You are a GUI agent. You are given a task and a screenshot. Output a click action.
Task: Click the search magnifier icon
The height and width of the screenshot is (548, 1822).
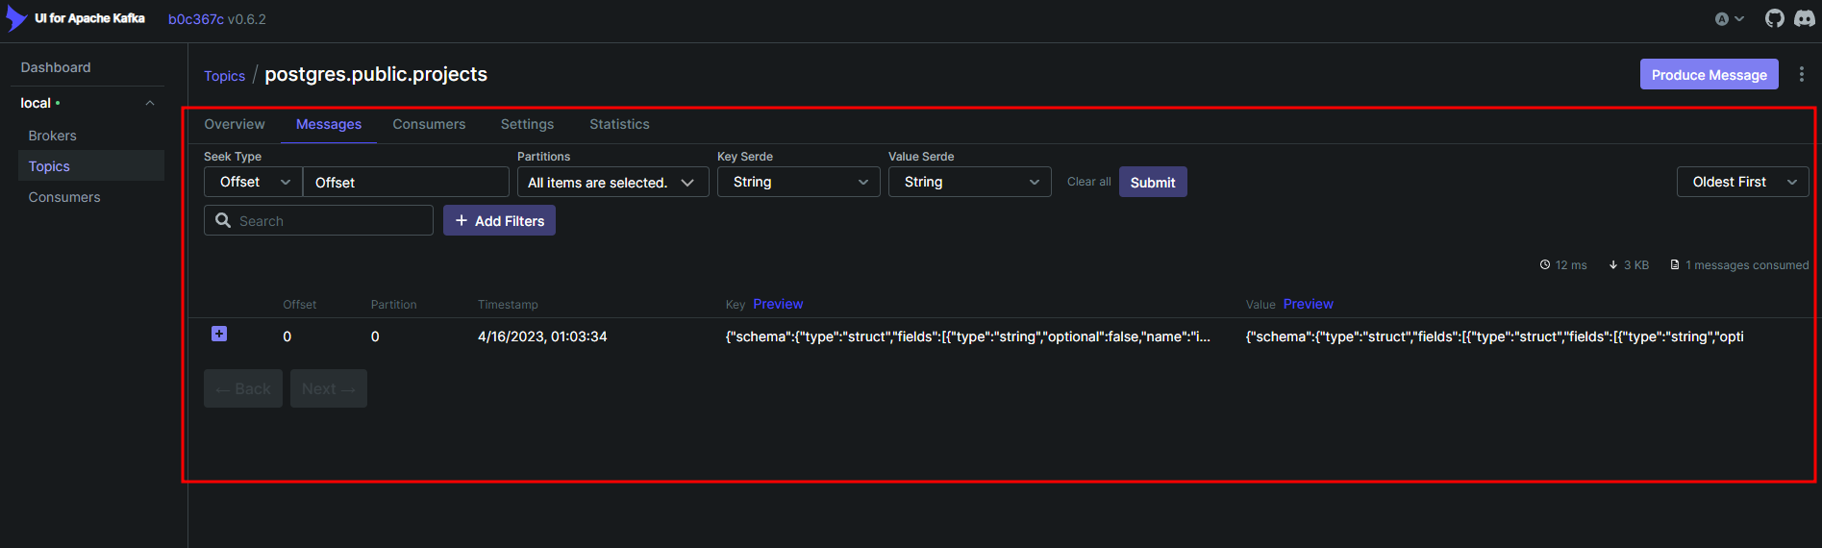coord(223,220)
